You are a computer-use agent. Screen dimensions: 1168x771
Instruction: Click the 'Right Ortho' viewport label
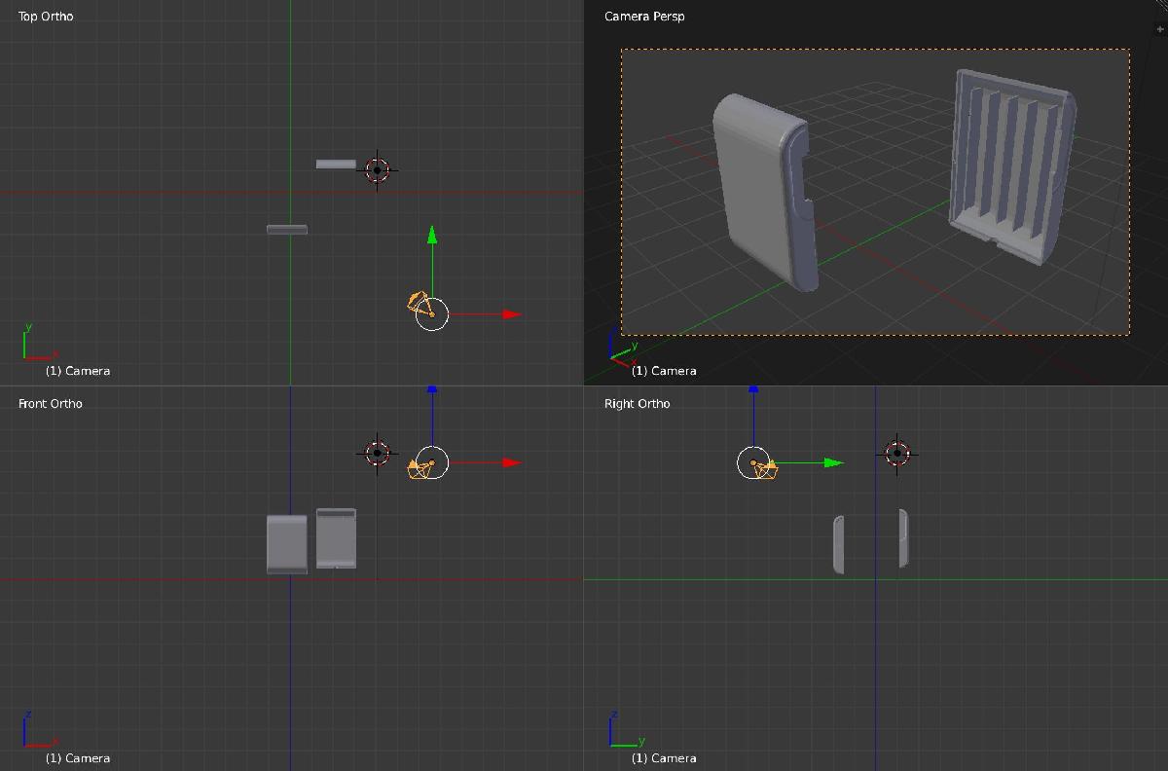tap(638, 404)
